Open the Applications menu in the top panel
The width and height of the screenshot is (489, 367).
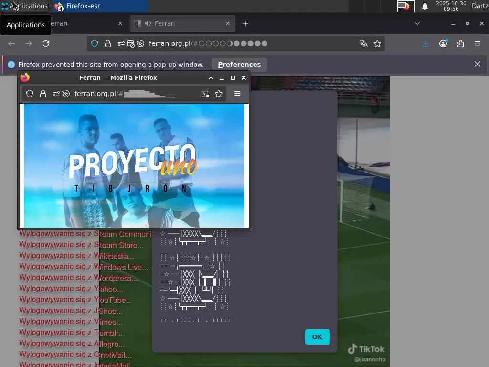coord(24,6)
